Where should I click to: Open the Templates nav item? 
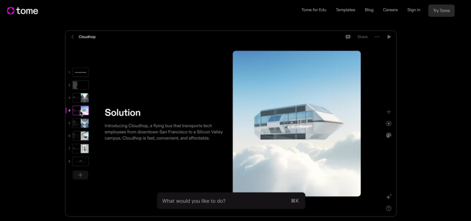click(345, 10)
